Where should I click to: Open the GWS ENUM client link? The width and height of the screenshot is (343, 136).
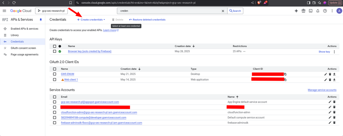click(x=68, y=74)
